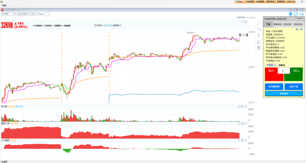The width and height of the screenshot is (306, 163).
Task: Click the order quantity input field
Action: [283, 71]
